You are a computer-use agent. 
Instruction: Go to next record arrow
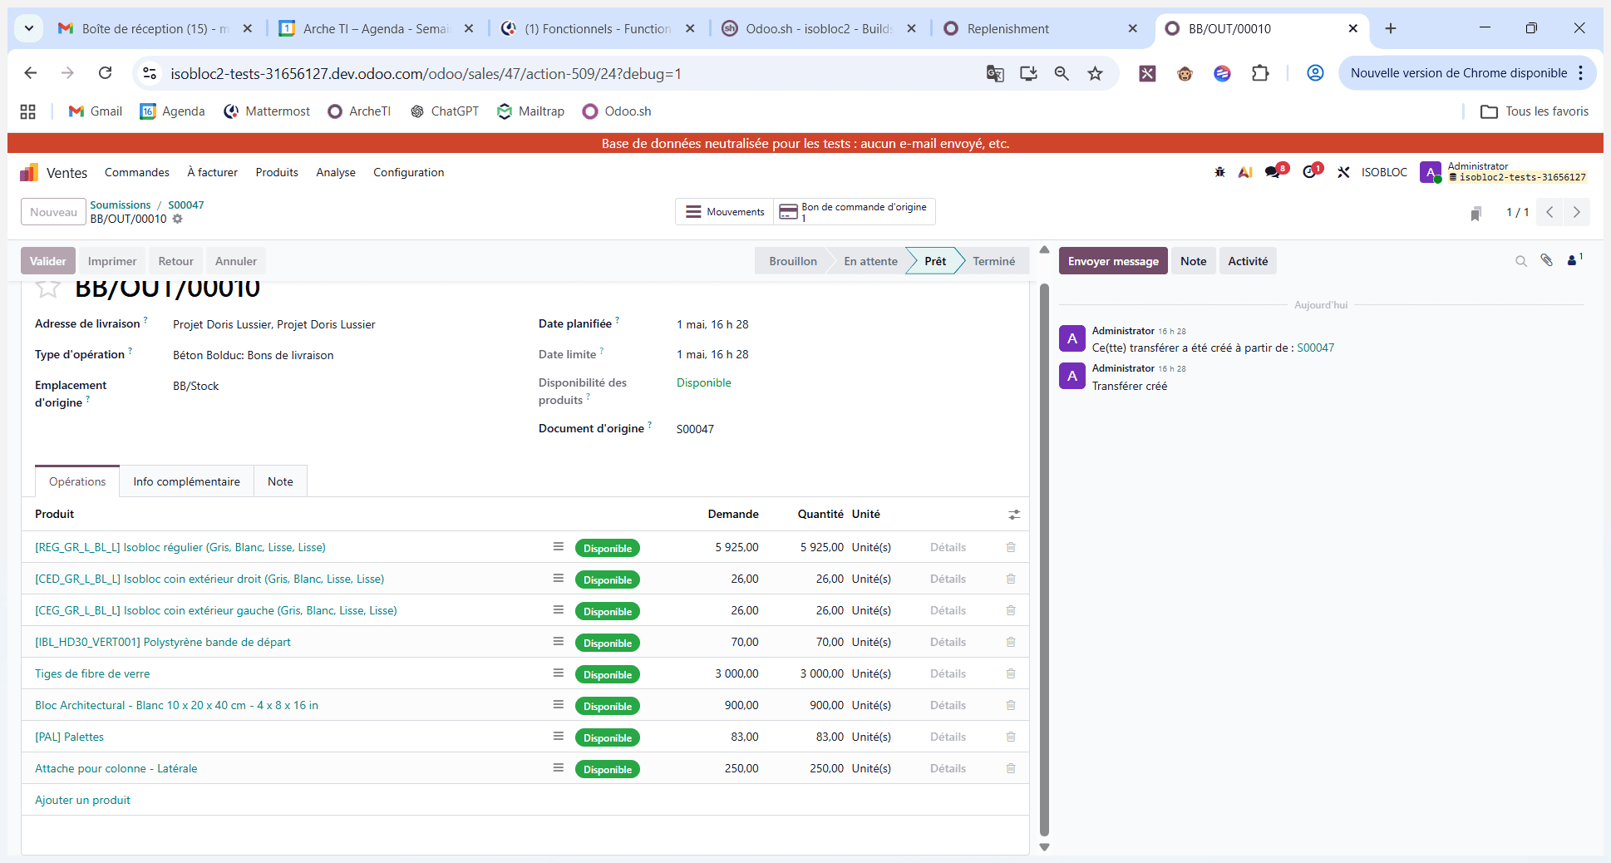point(1577,212)
